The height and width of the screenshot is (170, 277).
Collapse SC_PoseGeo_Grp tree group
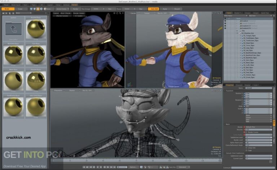(237, 33)
